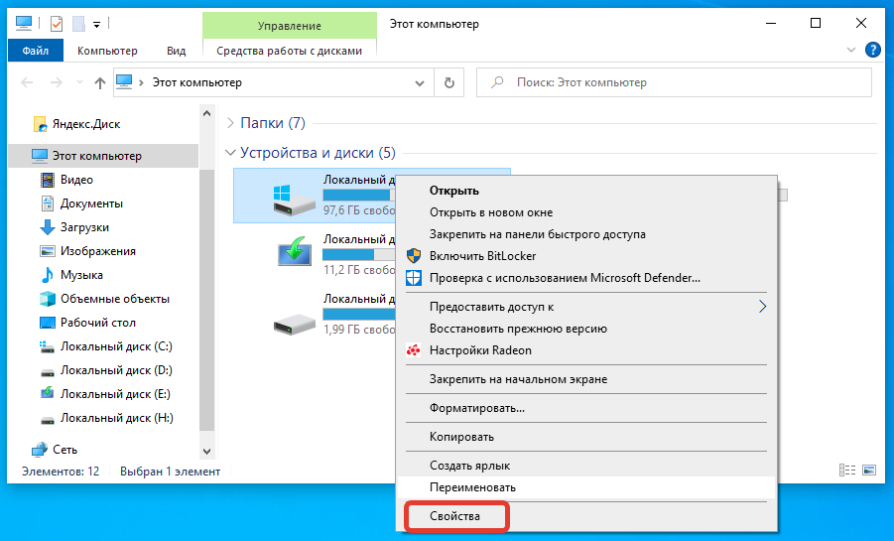Open the Файл tab
894x541 pixels.
pos(36,51)
